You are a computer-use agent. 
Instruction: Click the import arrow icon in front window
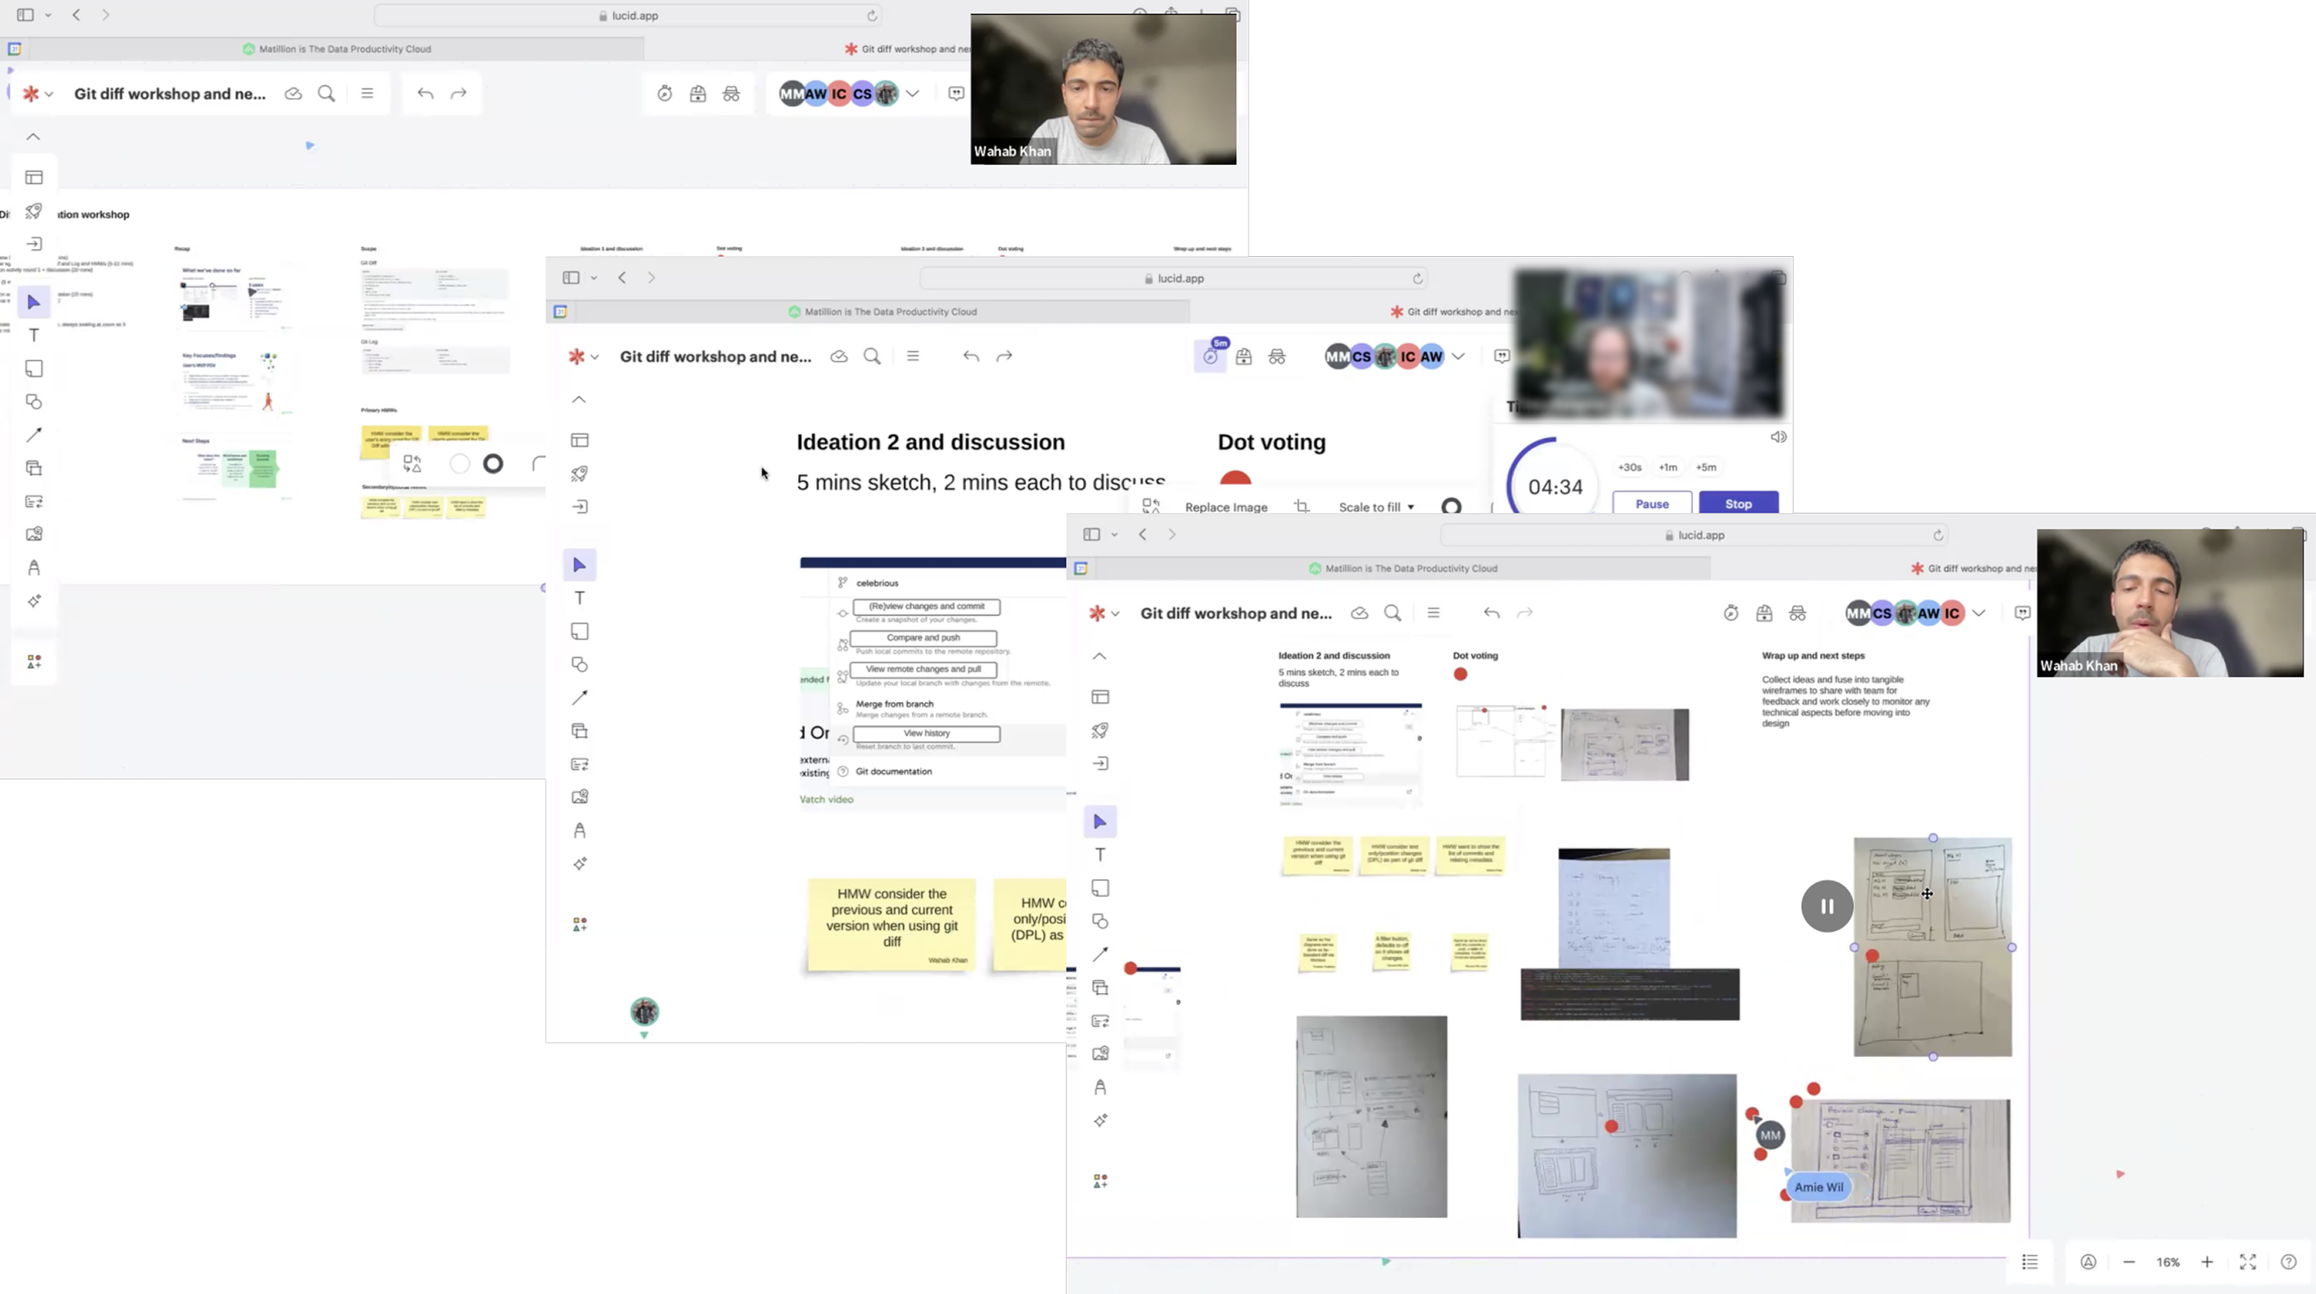pyautogui.click(x=1100, y=764)
